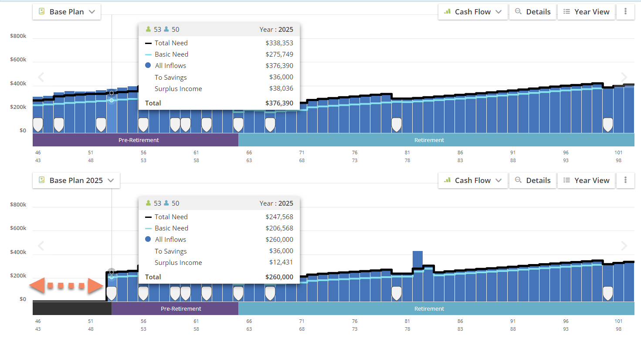Click the Surplus Income value $12,431
Image resolution: width=641 pixels, height=339 pixels.
[281, 262]
